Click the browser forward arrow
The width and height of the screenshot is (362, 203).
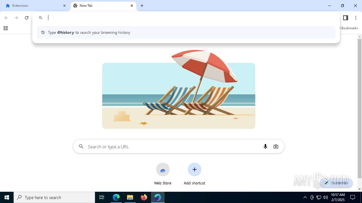click(x=16, y=18)
